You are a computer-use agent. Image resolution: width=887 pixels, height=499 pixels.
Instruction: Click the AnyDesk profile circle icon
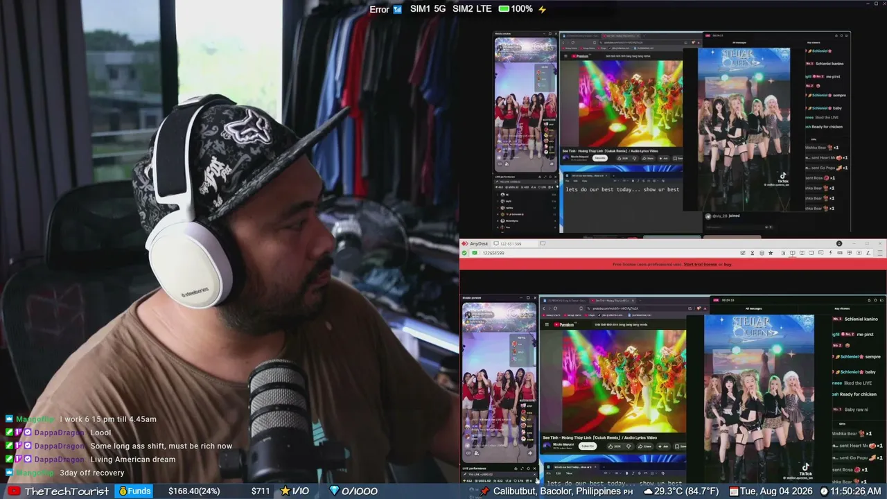tap(839, 244)
